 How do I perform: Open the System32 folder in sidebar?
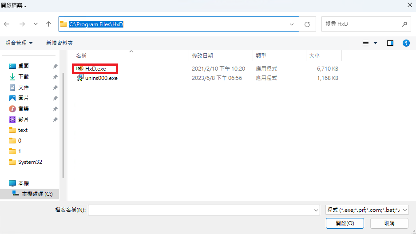pyautogui.click(x=30, y=162)
